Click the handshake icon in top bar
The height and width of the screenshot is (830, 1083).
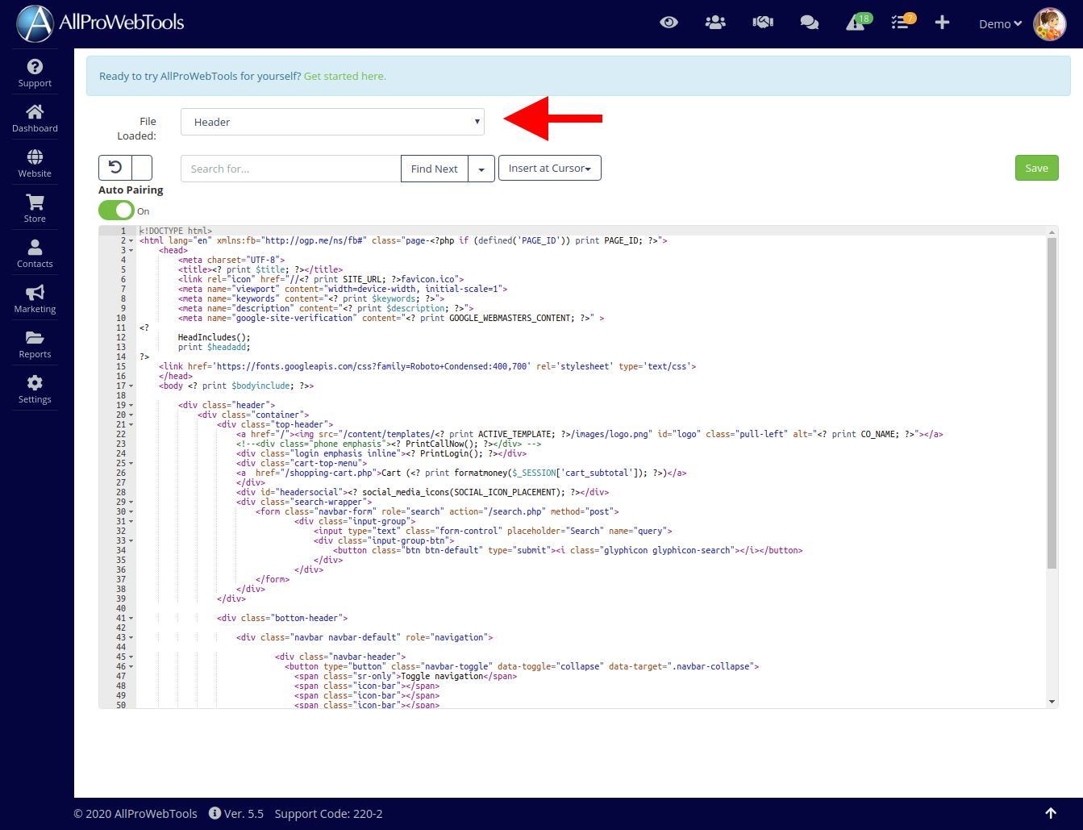(762, 23)
